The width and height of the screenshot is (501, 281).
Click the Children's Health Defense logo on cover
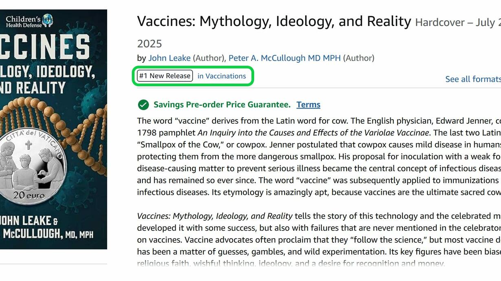(x=29, y=21)
